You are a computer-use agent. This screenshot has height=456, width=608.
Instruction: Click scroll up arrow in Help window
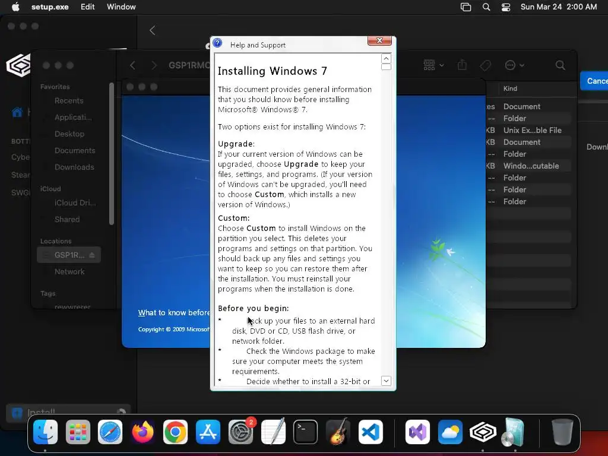[386, 59]
